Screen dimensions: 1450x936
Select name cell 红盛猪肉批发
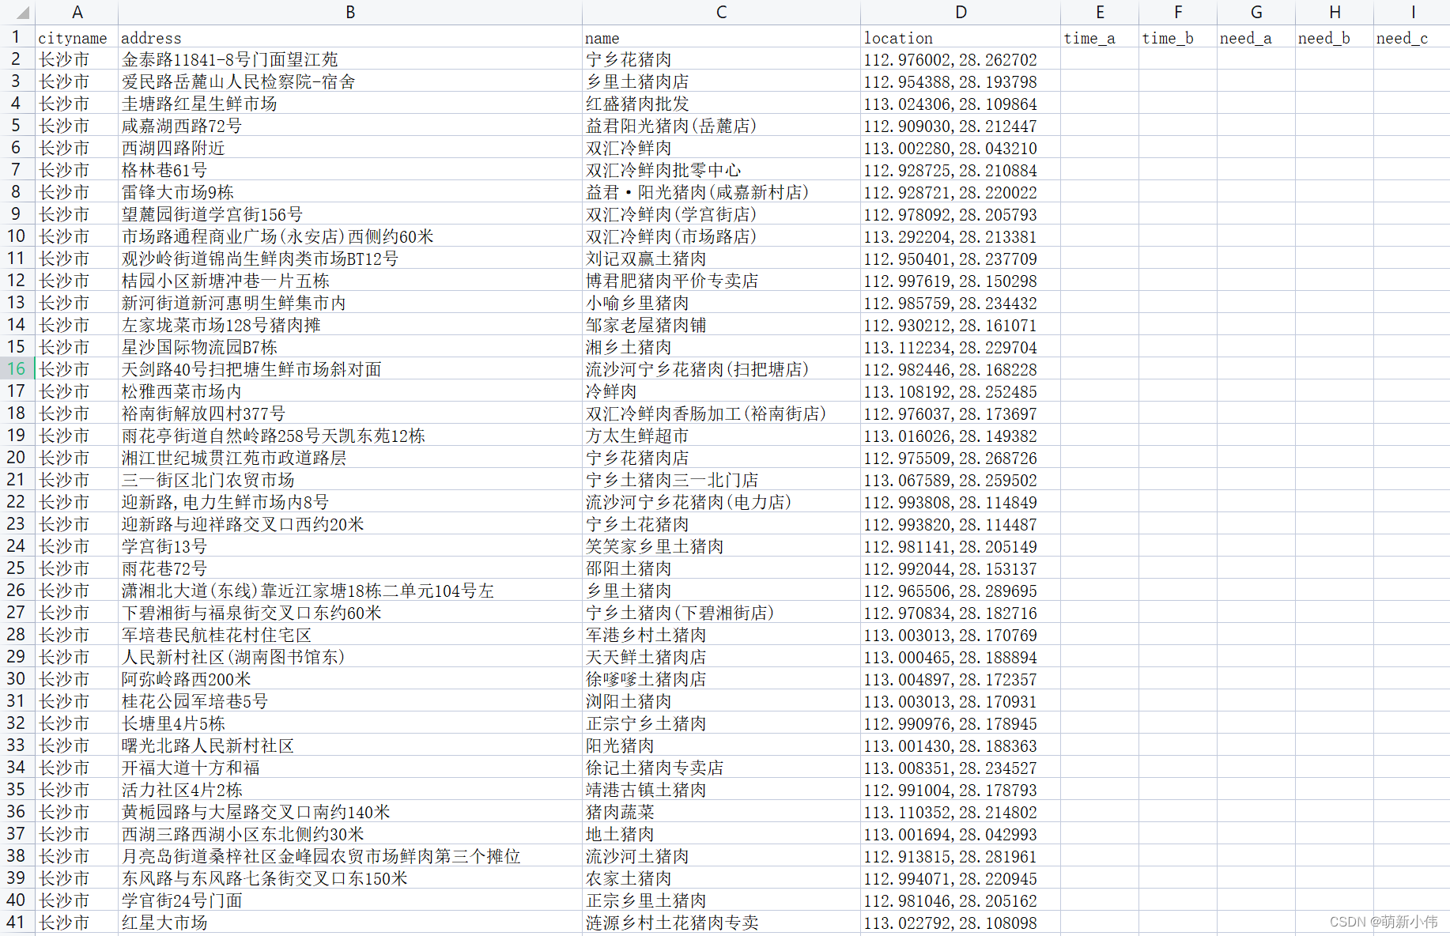tap(721, 104)
